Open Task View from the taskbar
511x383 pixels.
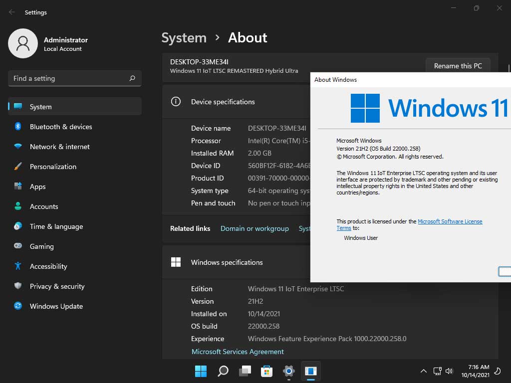(x=245, y=371)
